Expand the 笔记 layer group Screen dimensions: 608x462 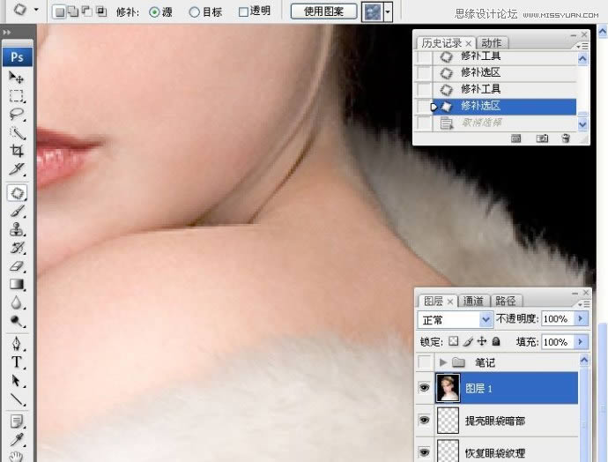click(x=443, y=362)
